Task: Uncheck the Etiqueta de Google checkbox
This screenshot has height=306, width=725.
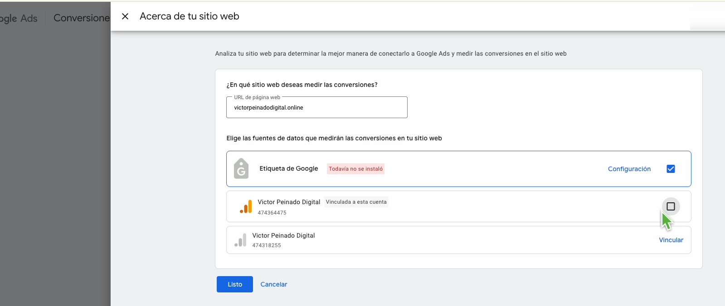Action: pos(671,169)
